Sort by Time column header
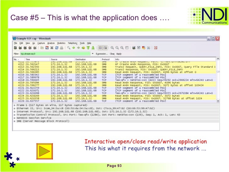Viewport: 229px width, 172px height. (x=37, y=59)
